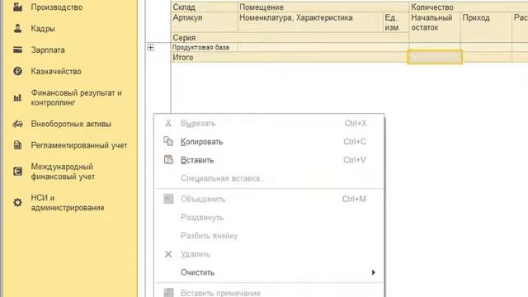Click the Копировать icon in the context menu
528x297 pixels.
(x=168, y=141)
